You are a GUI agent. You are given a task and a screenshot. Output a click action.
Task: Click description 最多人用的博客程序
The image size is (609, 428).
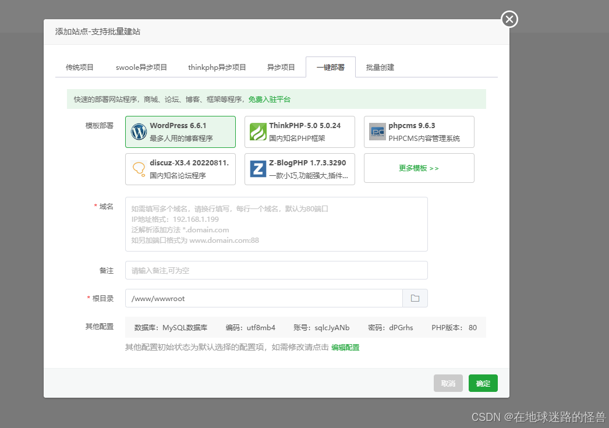[182, 138]
